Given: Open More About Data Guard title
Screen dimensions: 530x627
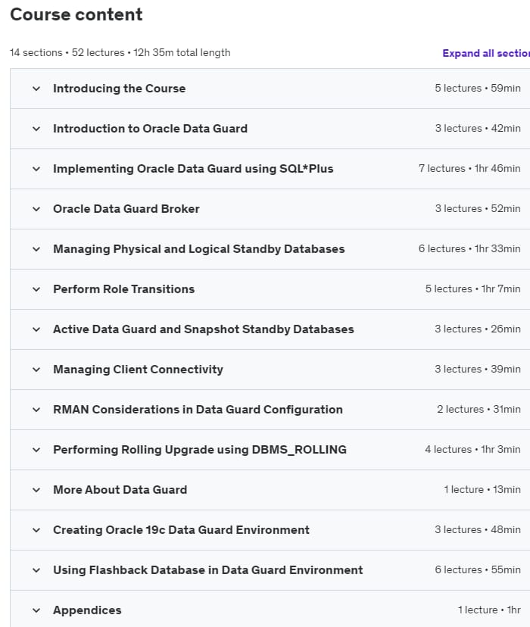Looking at the screenshot, I should pos(120,490).
